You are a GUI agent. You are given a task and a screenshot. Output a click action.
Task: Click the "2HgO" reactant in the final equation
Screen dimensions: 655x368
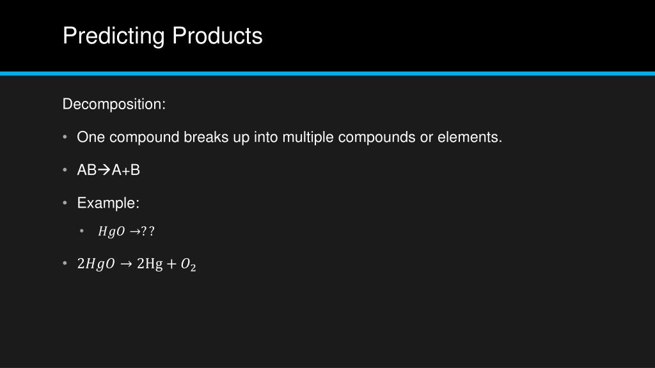pyautogui.click(x=96, y=264)
